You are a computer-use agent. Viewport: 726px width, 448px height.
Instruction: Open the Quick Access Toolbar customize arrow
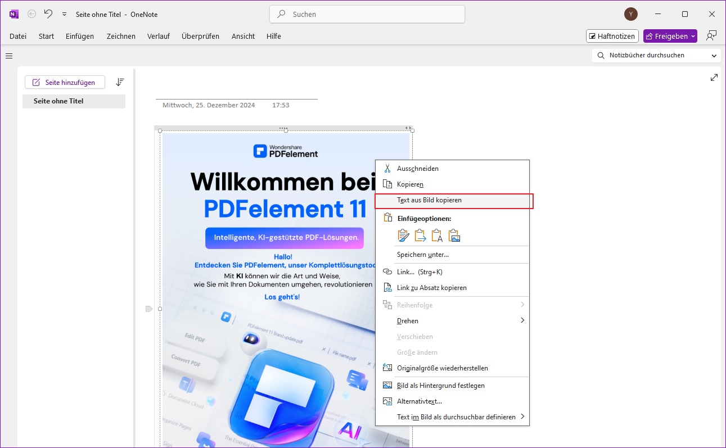coord(64,14)
